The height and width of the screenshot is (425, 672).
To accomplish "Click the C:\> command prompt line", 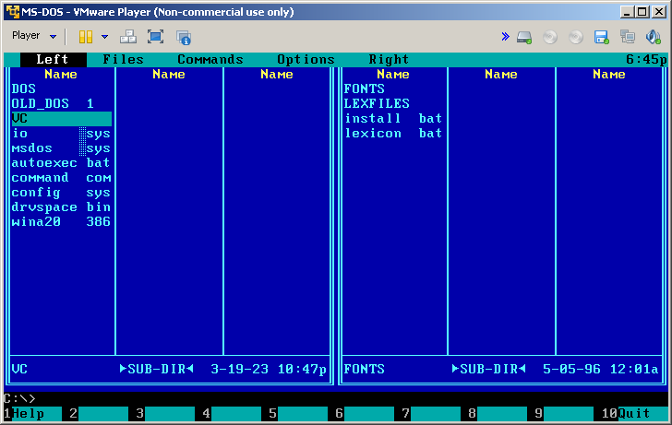I will tap(336, 398).
